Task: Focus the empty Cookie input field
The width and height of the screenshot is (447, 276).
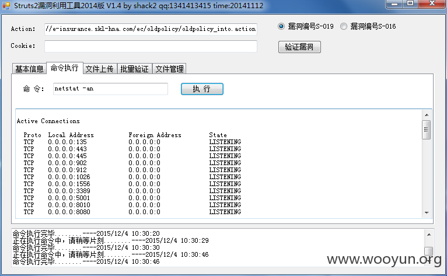Action: pyautogui.click(x=151, y=47)
